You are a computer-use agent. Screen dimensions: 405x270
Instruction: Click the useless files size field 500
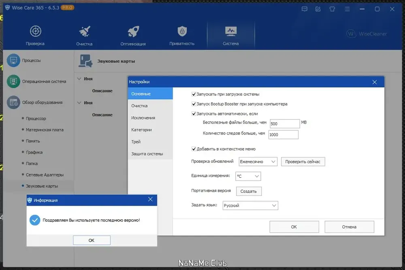[x=285, y=123]
